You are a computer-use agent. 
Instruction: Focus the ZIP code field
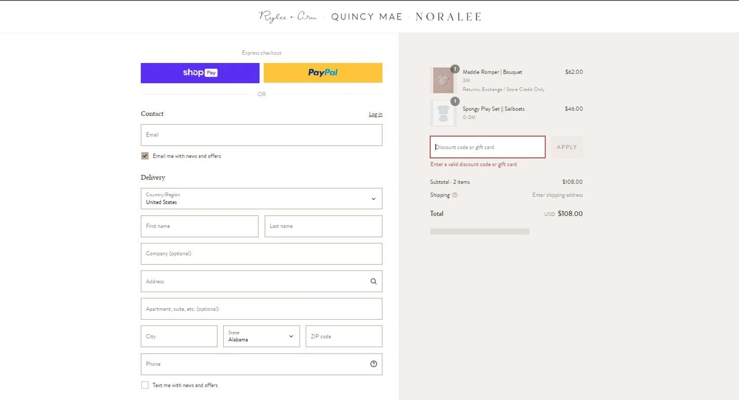pyautogui.click(x=344, y=336)
